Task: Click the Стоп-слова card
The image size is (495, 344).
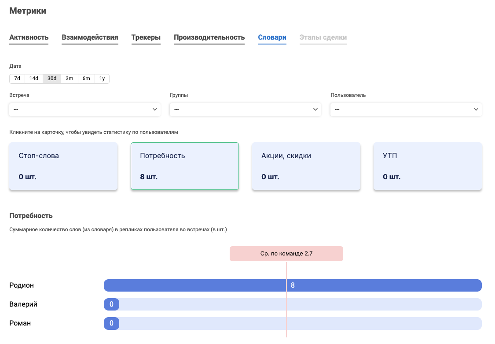Action: (63, 166)
